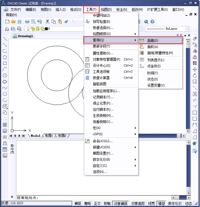
Task: Choose 点坐标(I) from the query submenu
Action: [x=161, y=66]
